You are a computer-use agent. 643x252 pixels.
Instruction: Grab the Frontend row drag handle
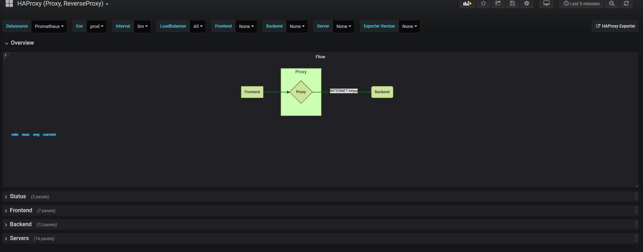[x=636, y=210]
